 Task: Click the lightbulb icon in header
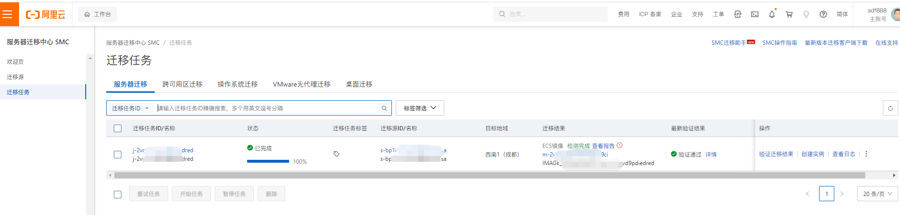click(x=806, y=14)
